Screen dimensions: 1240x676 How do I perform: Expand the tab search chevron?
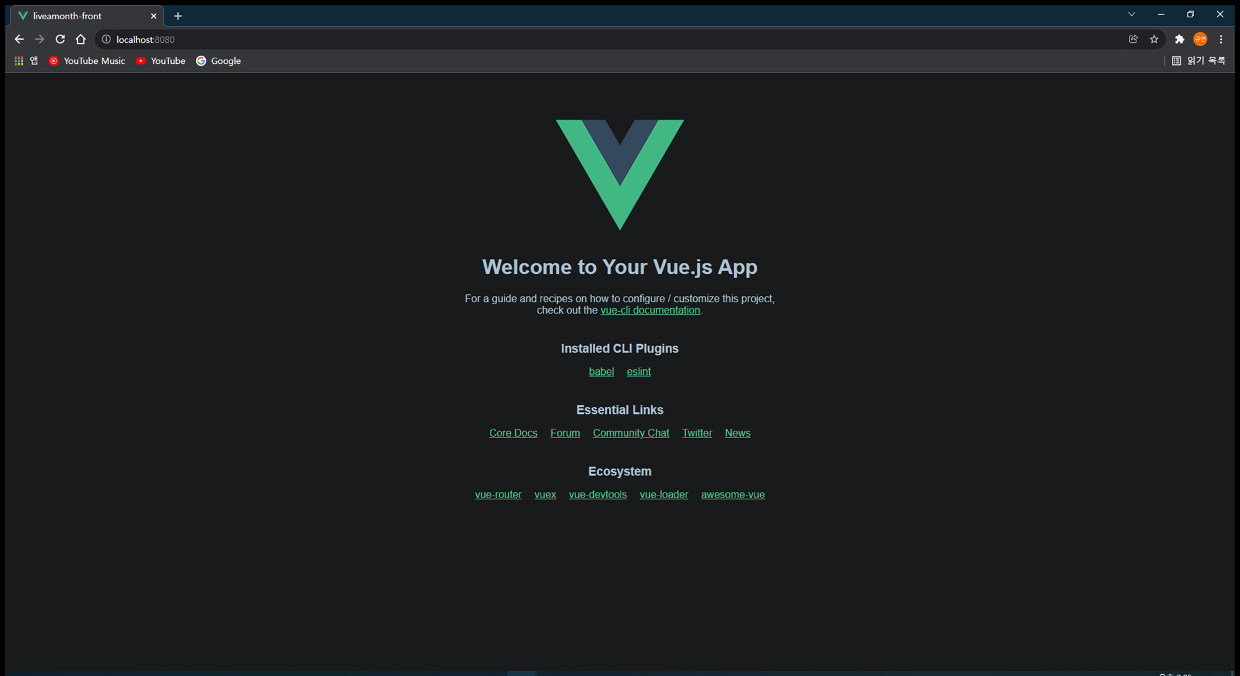click(1131, 14)
